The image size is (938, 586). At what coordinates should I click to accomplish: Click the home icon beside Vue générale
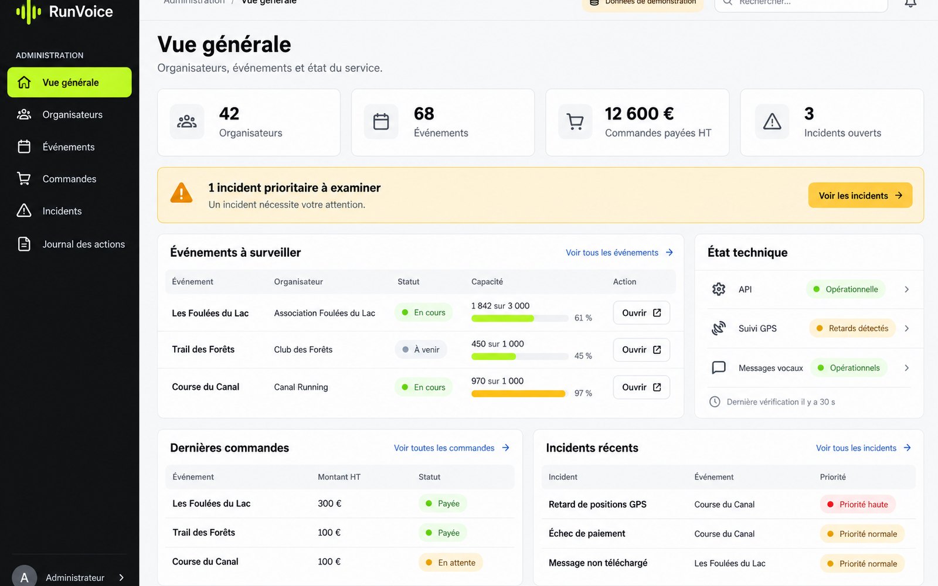[24, 83]
